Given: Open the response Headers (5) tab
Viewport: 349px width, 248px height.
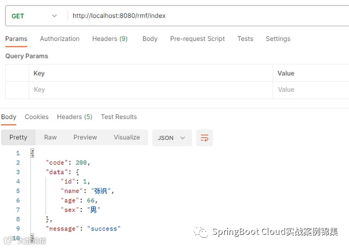Looking at the screenshot, I should pyautogui.click(x=74, y=117).
